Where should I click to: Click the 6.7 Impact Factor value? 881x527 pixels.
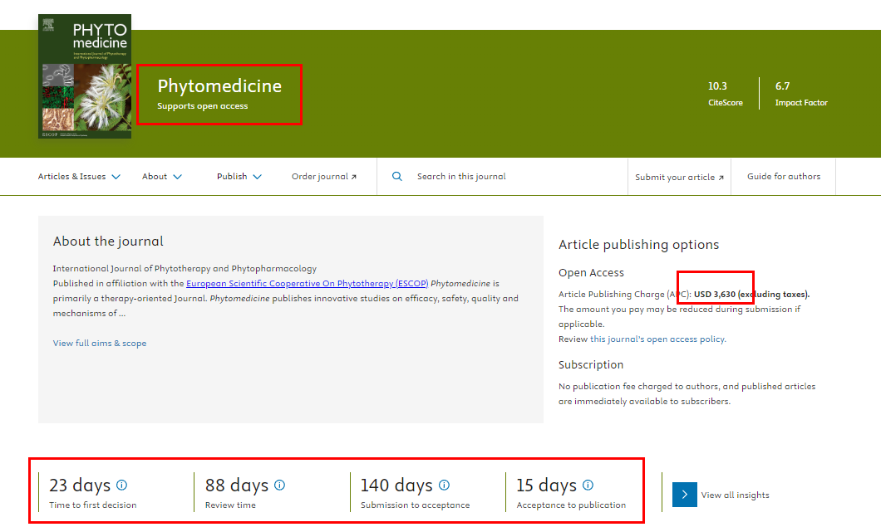(783, 85)
